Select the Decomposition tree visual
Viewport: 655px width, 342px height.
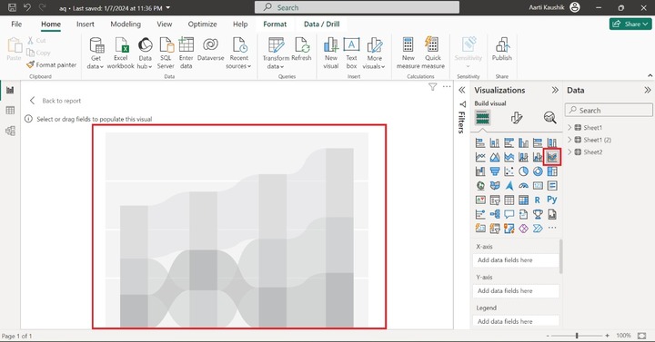point(495,214)
